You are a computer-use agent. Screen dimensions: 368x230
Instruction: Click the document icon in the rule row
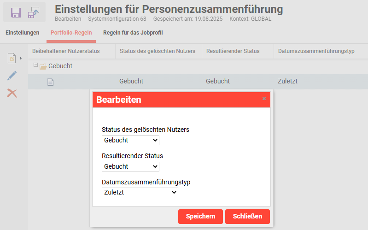point(51,82)
